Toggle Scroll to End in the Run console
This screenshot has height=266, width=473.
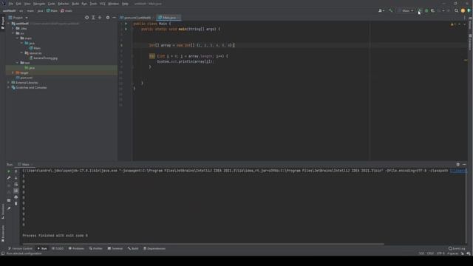click(16, 191)
